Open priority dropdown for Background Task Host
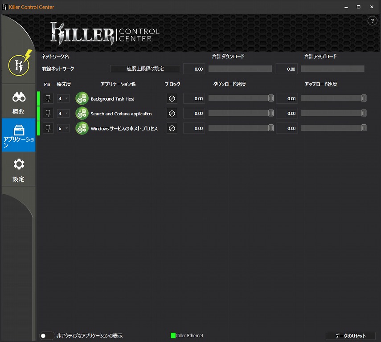The height and width of the screenshot is (342, 381). [x=63, y=98]
